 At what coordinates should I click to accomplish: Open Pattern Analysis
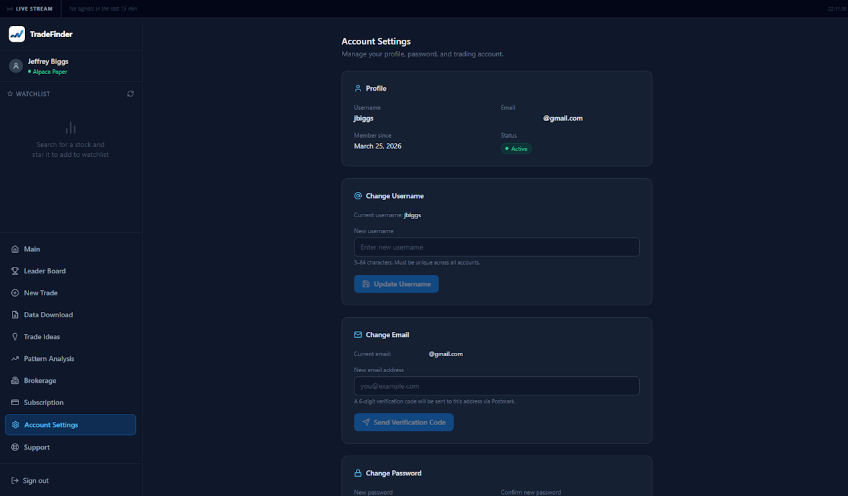(71, 358)
